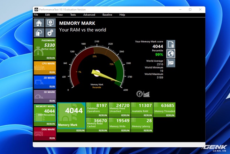
Task: Switch to the gauge view icon
Action: click(139, 94)
